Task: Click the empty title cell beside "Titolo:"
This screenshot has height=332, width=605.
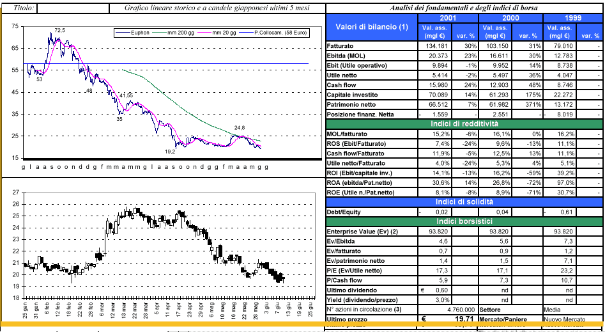Action: tap(73, 8)
